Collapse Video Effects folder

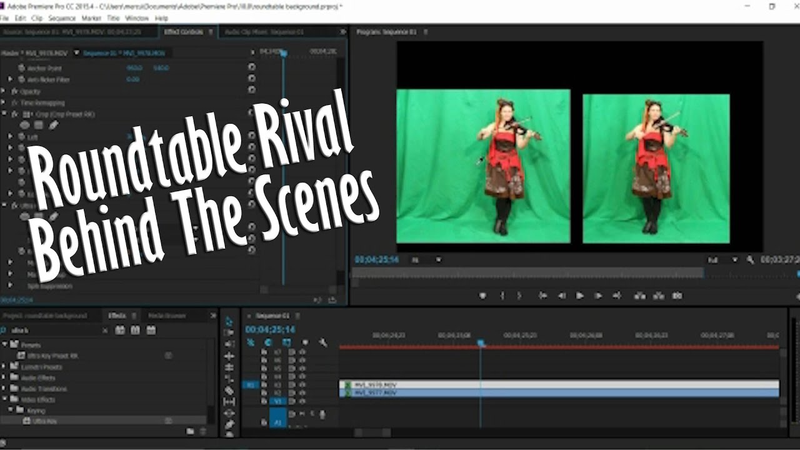(4, 399)
